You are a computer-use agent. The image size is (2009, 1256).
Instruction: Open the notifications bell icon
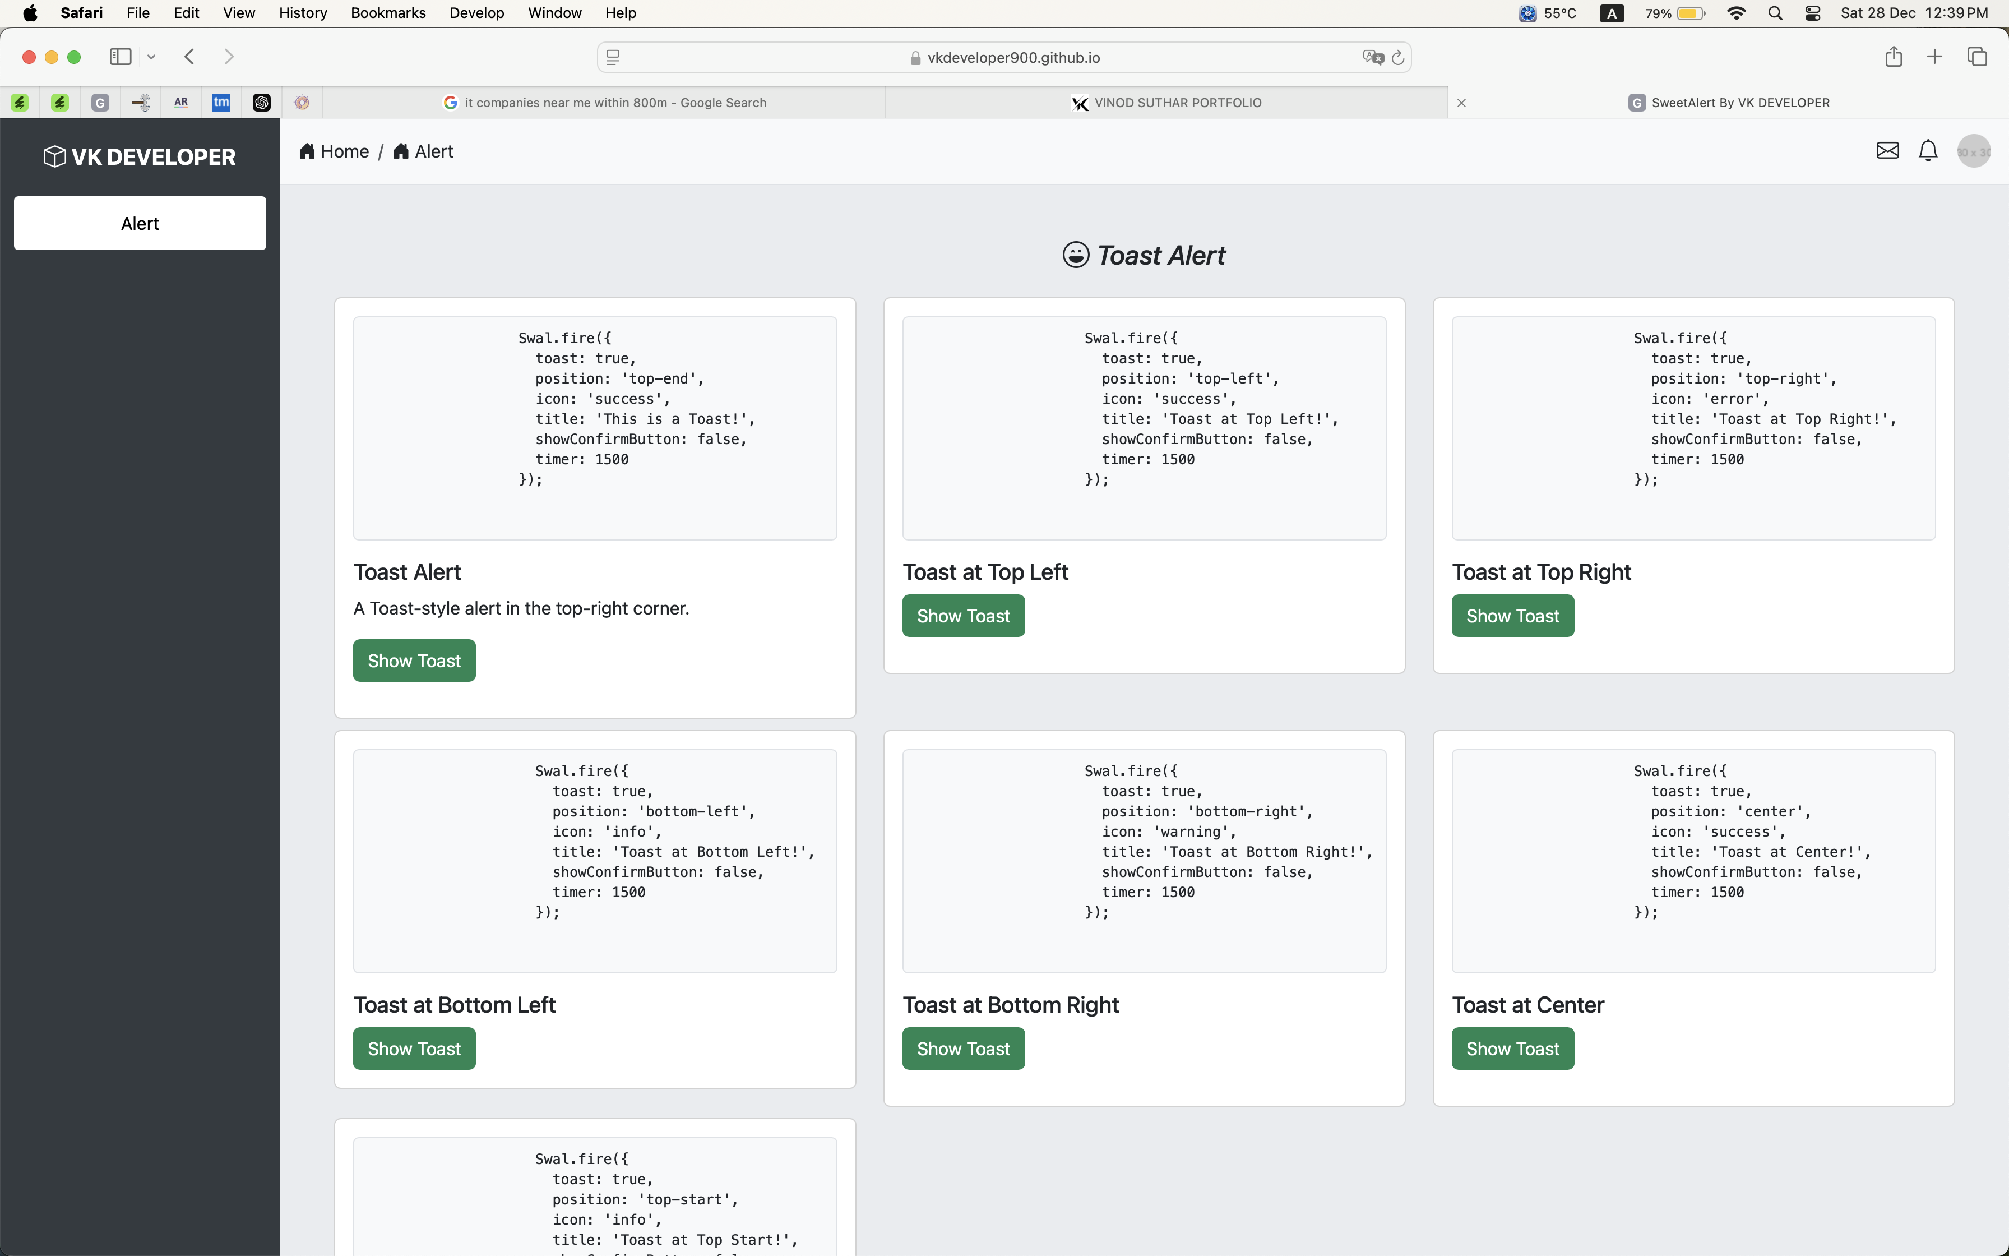pos(1928,150)
